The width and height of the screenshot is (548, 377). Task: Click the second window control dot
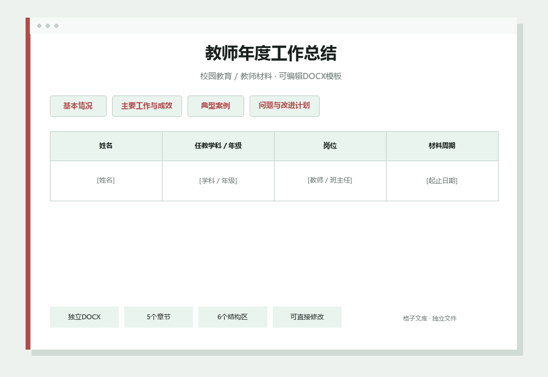48,26
